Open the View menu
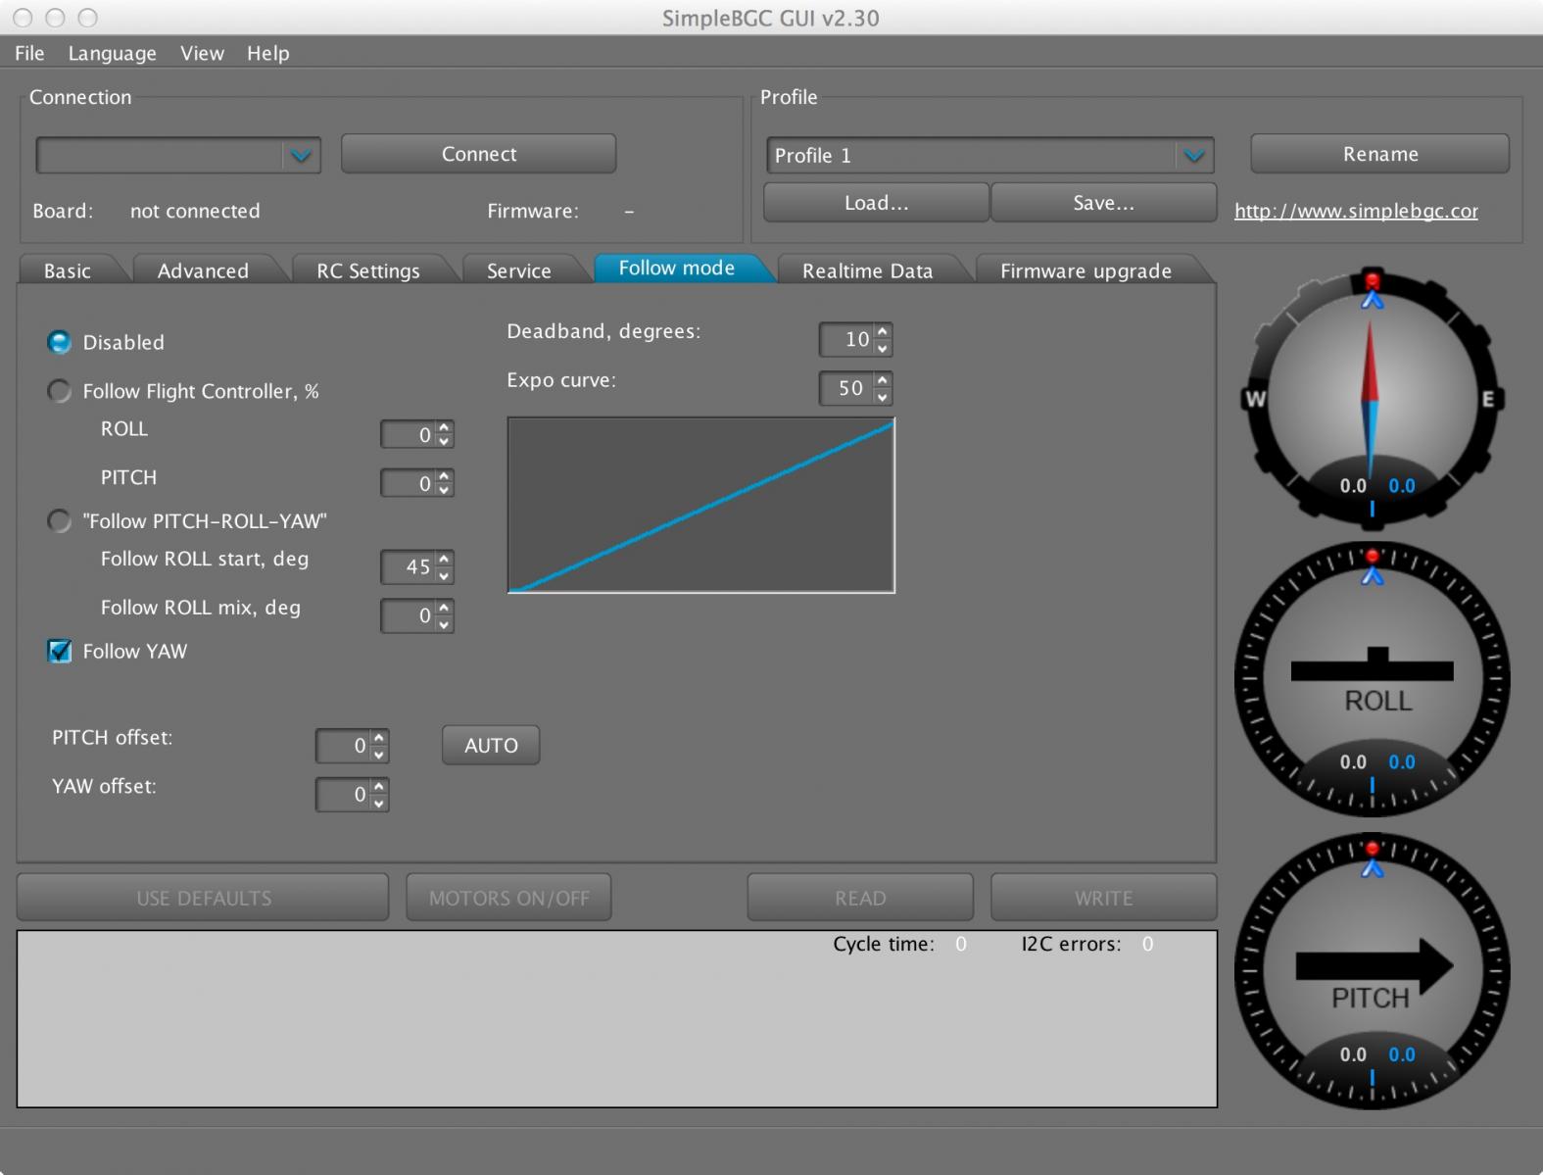Image resolution: width=1543 pixels, height=1175 pixels. coord(202,53)
